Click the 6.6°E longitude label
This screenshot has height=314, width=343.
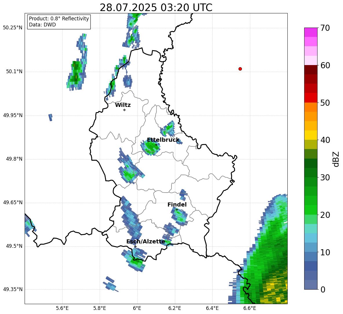(x=250, y=308)
